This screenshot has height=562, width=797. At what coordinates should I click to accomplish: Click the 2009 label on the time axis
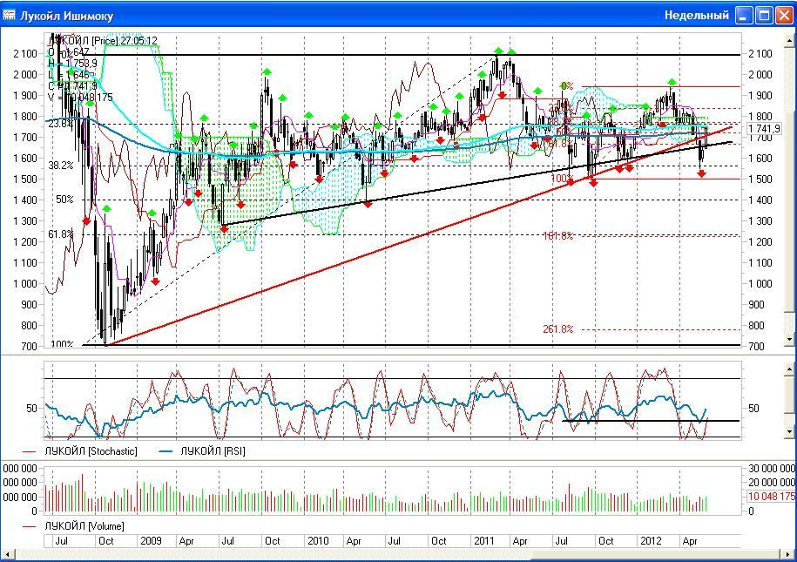click(x=151, y=541)
